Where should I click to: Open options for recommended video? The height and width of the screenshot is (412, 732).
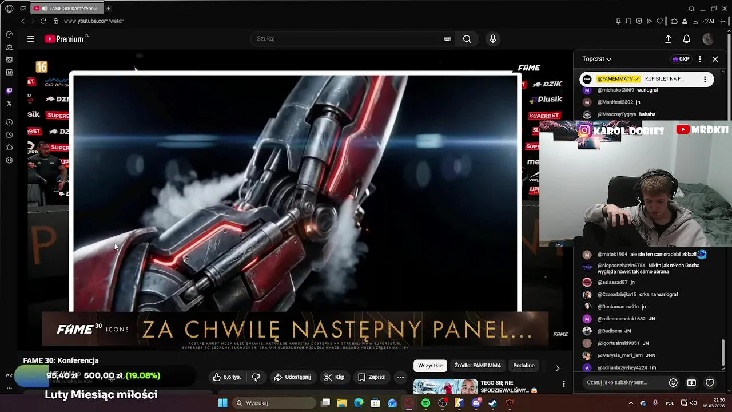(x=564, y=384)
